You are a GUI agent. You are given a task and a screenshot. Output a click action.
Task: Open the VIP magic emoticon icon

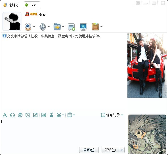point(20,115)
